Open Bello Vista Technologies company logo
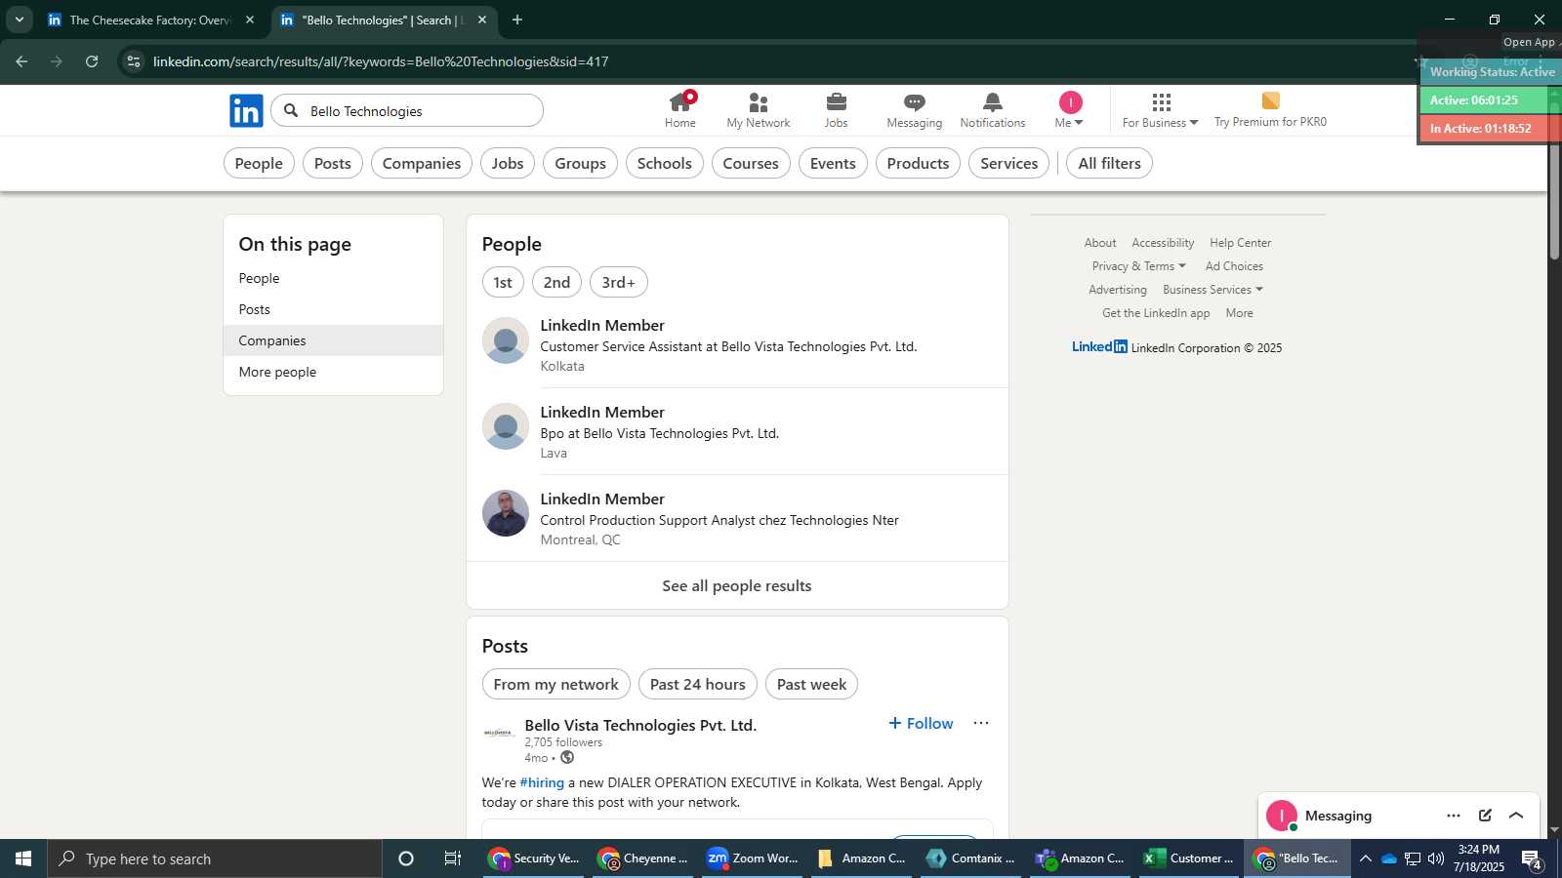Image resolution: width=1562 pixels, height=878 pixels. pos(498,734)
